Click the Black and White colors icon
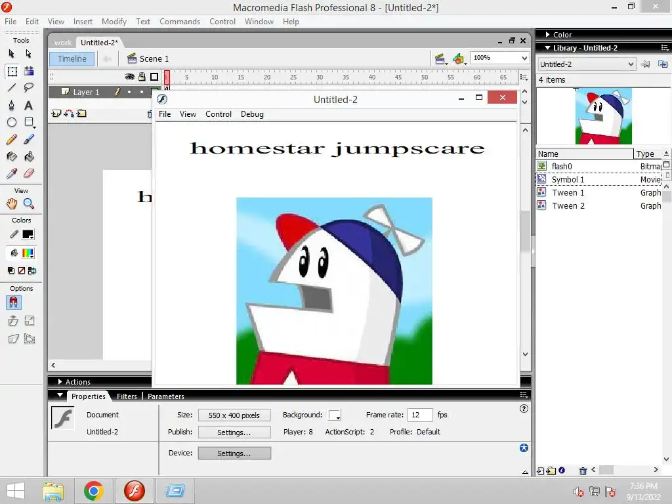Viewport: 672px width, 504px height. click(11, 270)
